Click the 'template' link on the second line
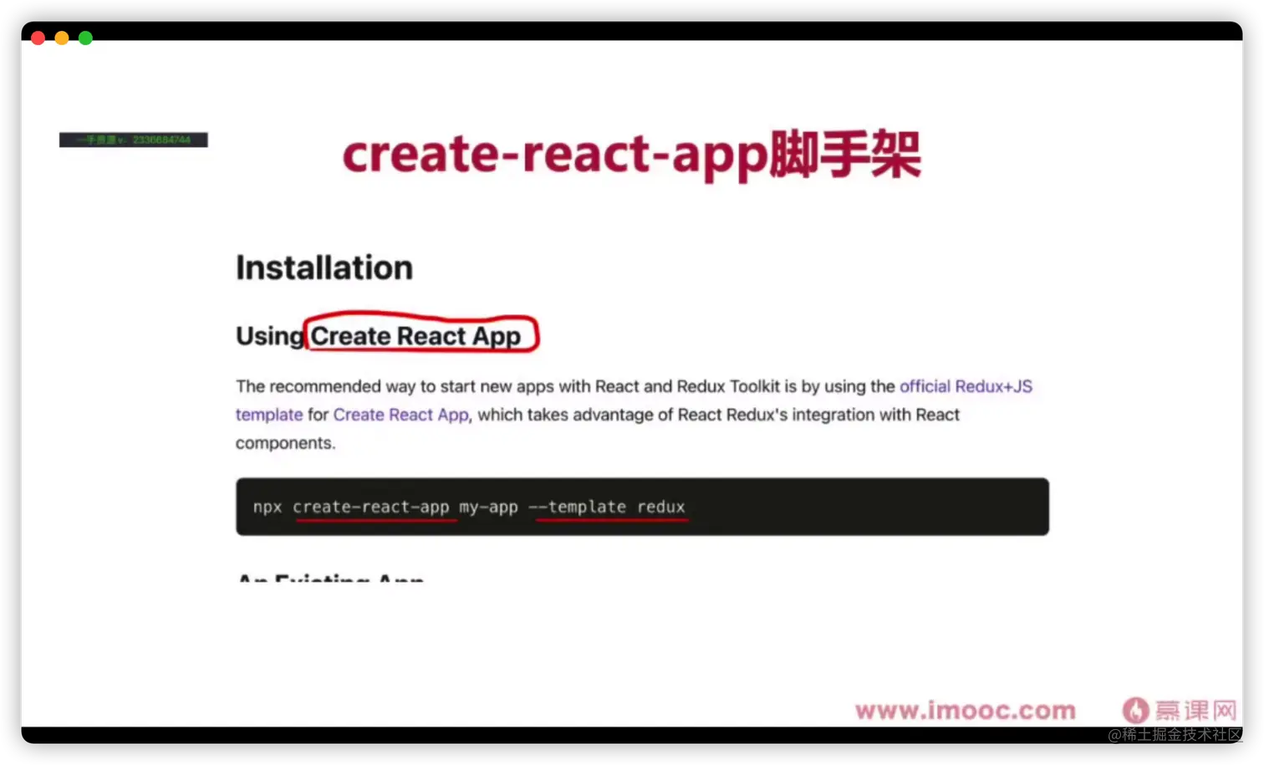Screen dimensions: 1264x765 tap(269, 415)
